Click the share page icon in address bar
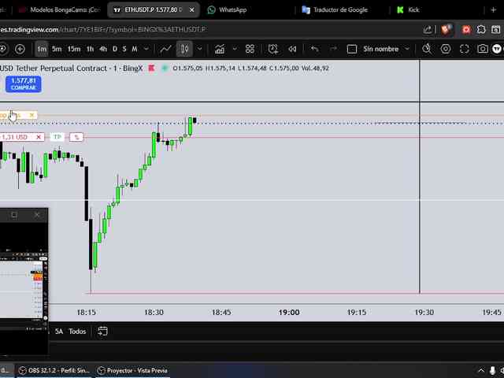Screen dimensions: 504x378 point(428,30)
